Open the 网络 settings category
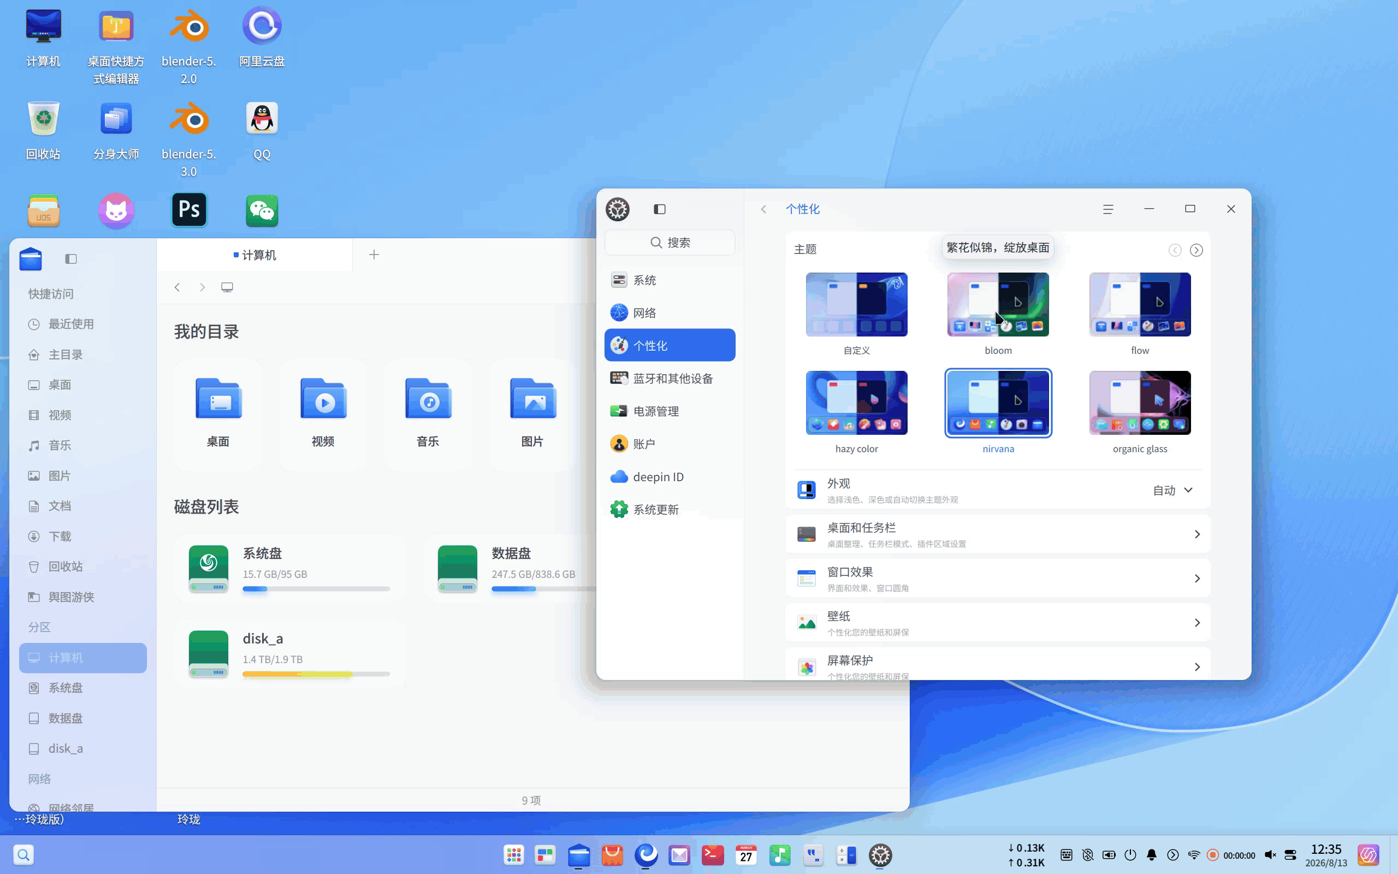 (670, 312)
